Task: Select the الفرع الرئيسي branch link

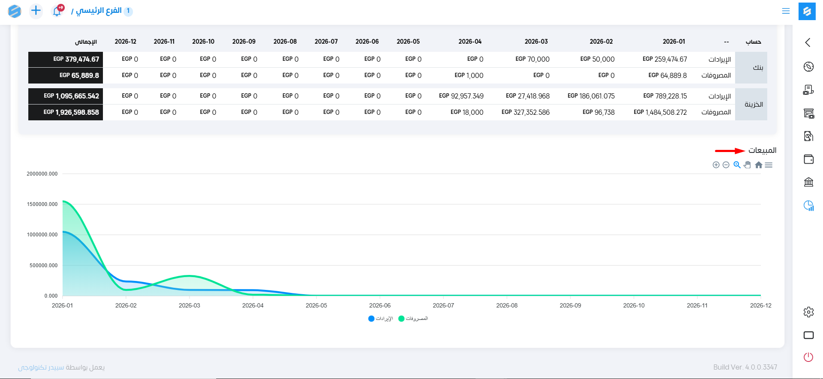Action: click(x=99, y=11)
